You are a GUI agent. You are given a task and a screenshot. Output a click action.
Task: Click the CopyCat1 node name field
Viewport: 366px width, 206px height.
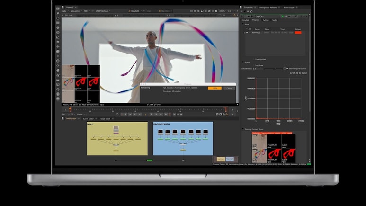(267, 17)
